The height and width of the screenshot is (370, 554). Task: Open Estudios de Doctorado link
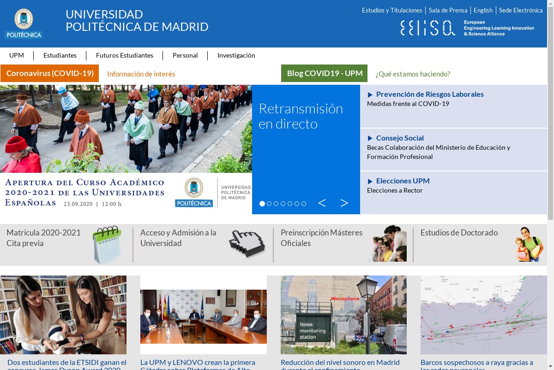[459, 233]
